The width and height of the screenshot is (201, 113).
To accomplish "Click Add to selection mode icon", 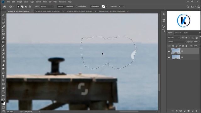I will click(22, 7).
